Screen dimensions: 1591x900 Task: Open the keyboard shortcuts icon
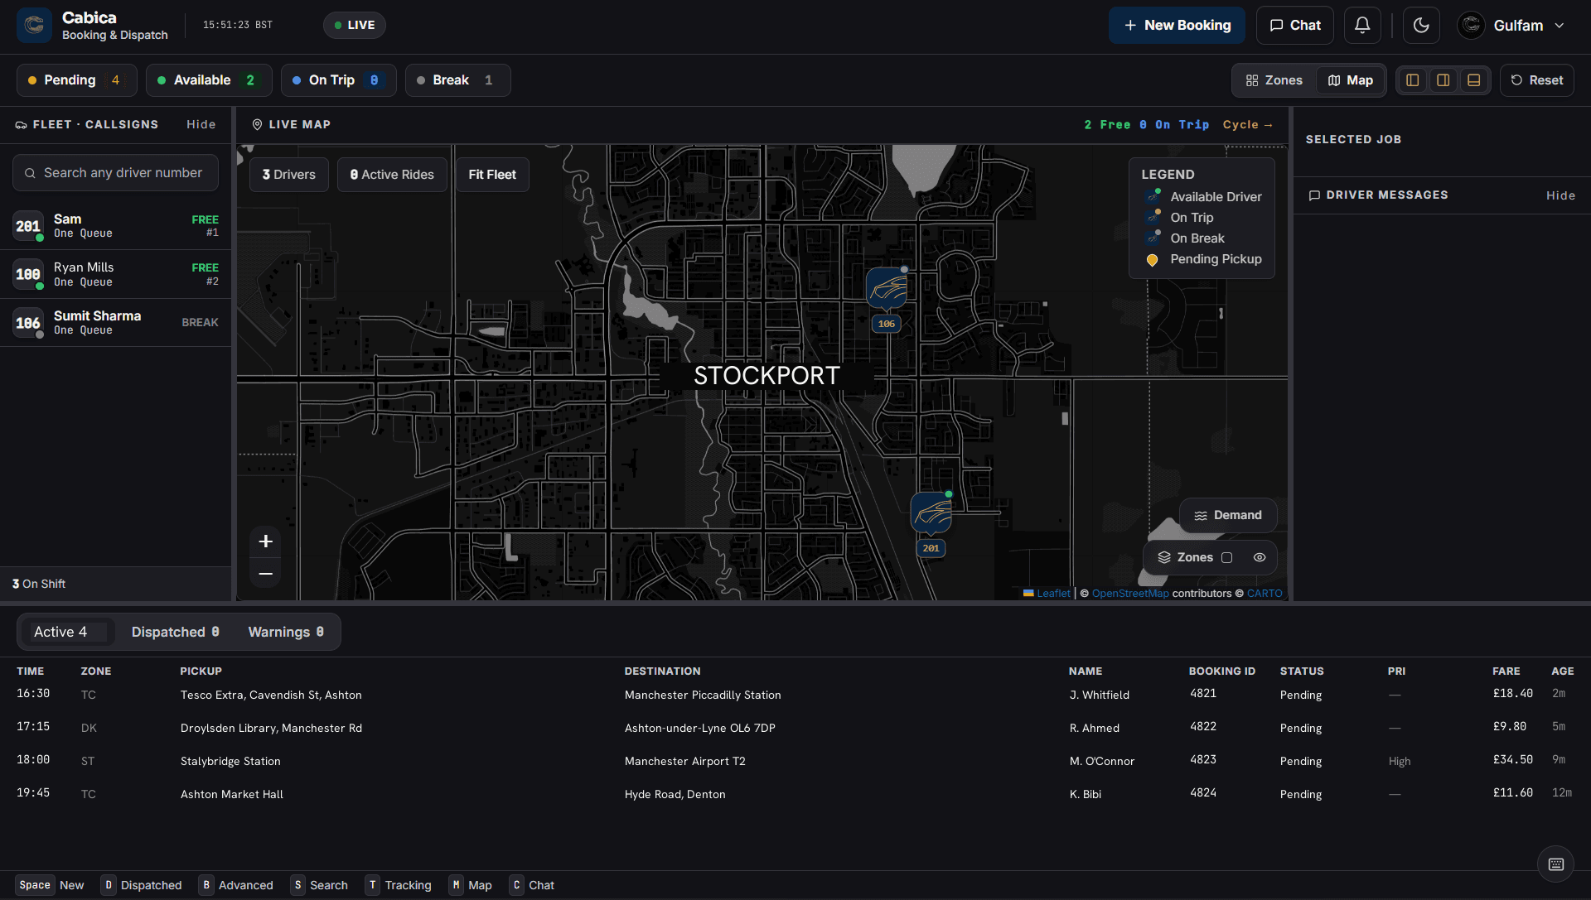(1556, 864)
